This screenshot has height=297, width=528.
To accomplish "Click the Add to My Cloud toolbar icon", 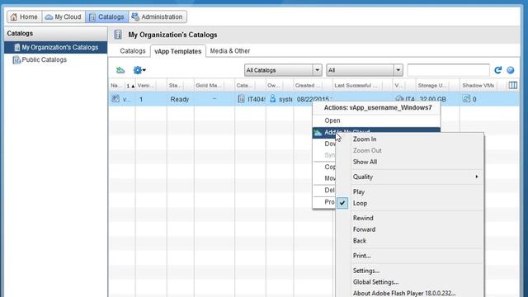I will [120, 70].
